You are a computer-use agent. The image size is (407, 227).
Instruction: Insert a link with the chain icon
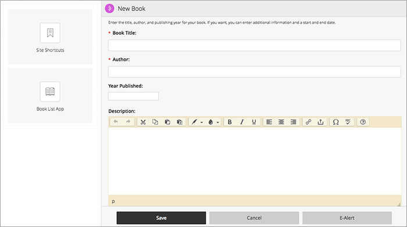(x=308, y=122)
